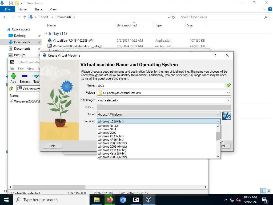
Task: Open 7-Zip View menu
Action: click(30, 69)
